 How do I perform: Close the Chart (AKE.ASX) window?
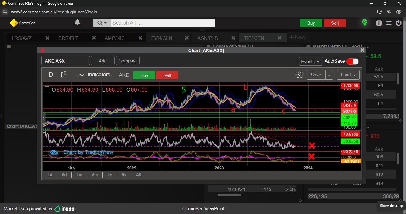click(362, 50)
